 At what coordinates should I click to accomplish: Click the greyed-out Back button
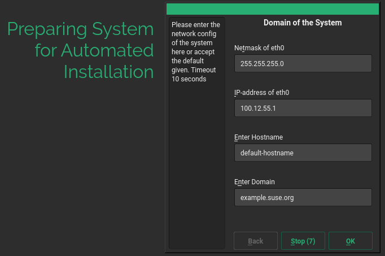255,241
